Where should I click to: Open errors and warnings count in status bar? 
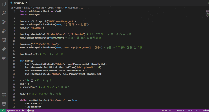coord(32,111)
